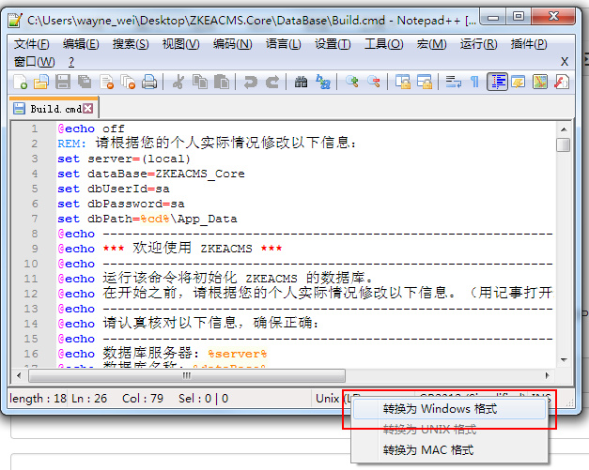Click the 'length : 18' status entry
The image size is (589, 470).
tap(38, 399)
